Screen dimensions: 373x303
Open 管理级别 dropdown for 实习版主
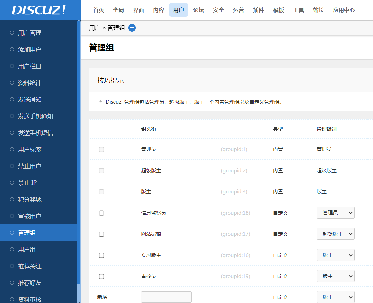pos(335,255)
